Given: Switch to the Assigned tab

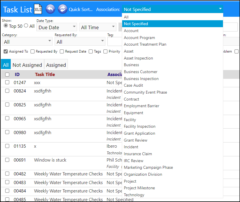Looking at the screenshot, I should (56, 64).
